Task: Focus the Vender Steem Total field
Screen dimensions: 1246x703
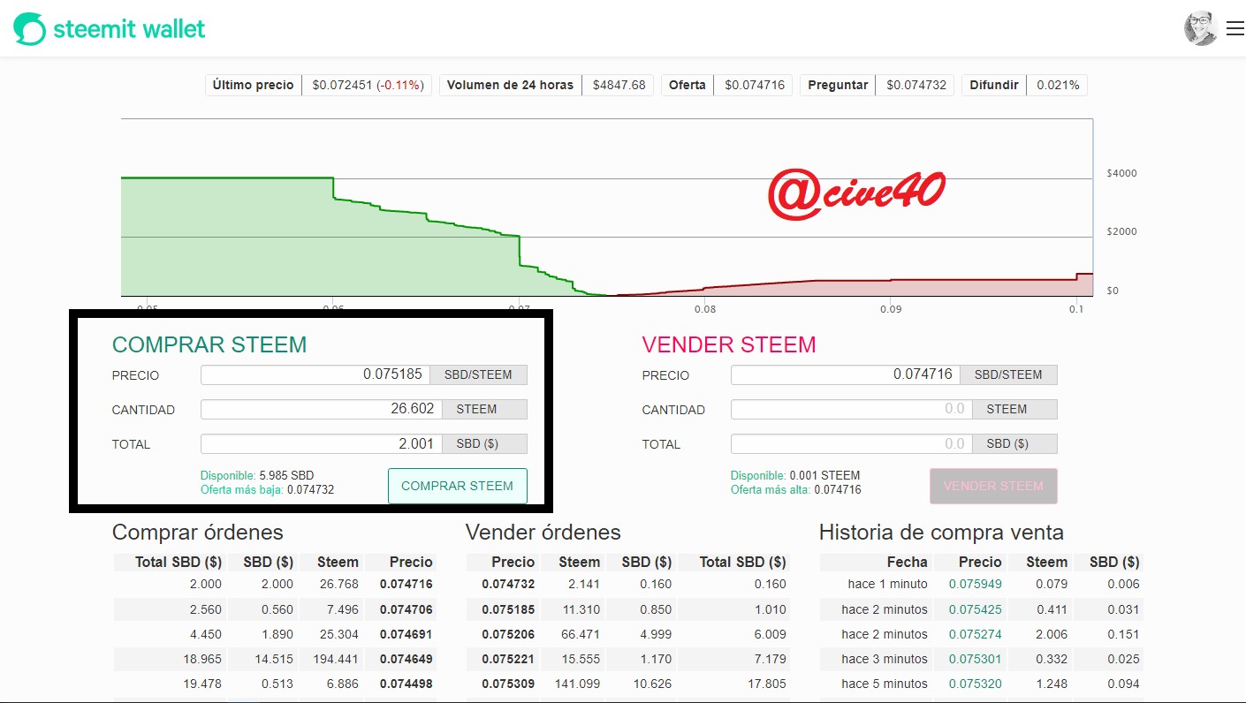Action: coord(852,443)
